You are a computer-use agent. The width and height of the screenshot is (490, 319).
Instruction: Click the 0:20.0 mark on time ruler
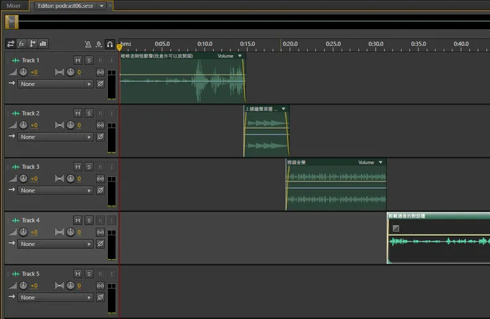pos(290,44)
